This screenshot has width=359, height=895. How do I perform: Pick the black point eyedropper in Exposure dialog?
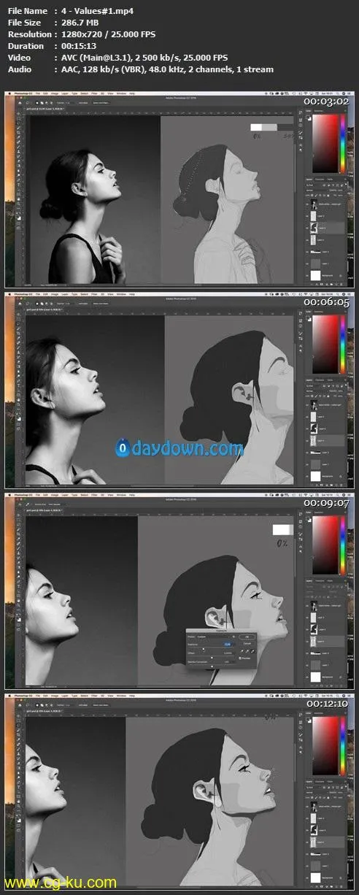point(242,651)
